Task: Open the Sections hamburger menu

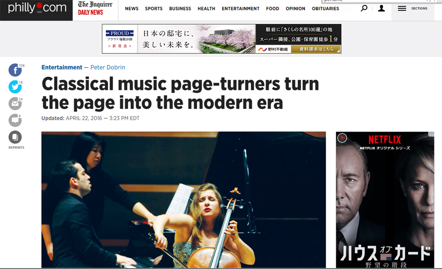Action: coord(402,8)
